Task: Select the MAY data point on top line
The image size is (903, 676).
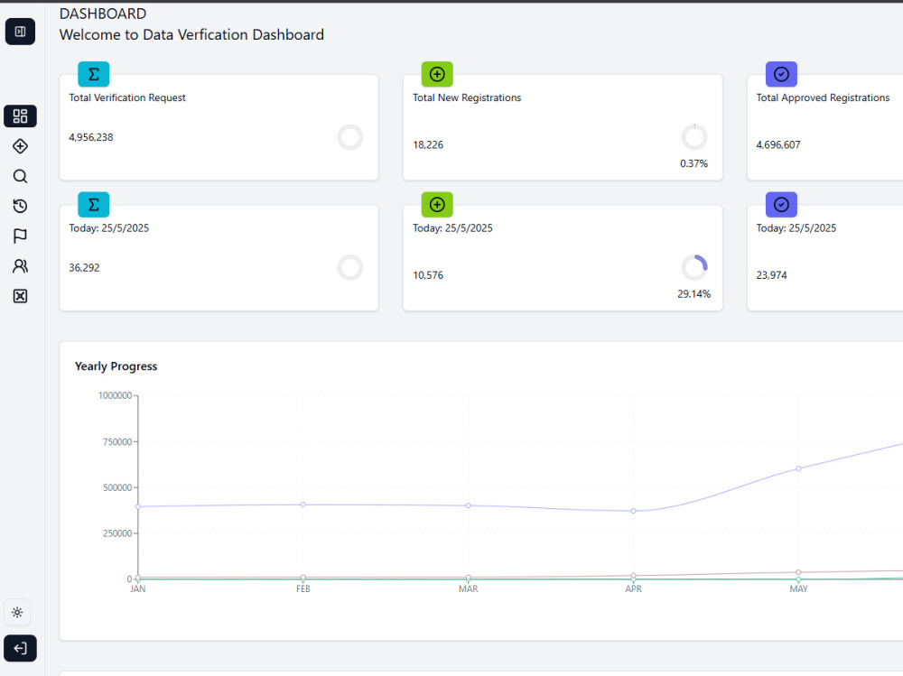Action: [x=798, y=468]
